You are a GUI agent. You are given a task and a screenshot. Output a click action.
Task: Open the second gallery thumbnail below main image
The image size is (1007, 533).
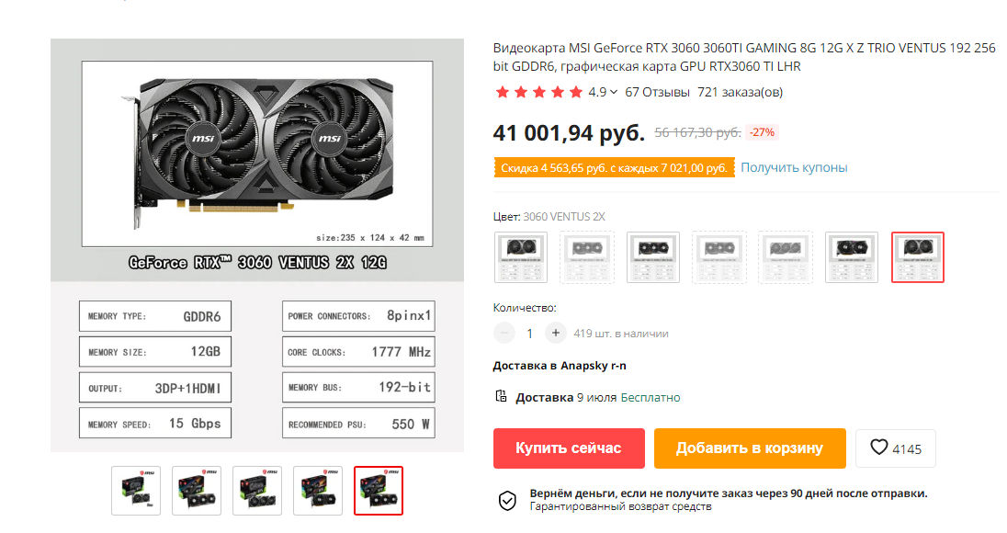point(197,491)
